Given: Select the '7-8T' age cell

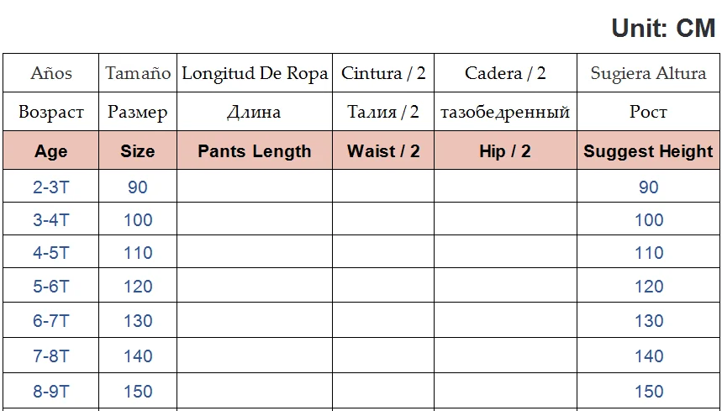Looking at the screenshot, I should 51,356.
